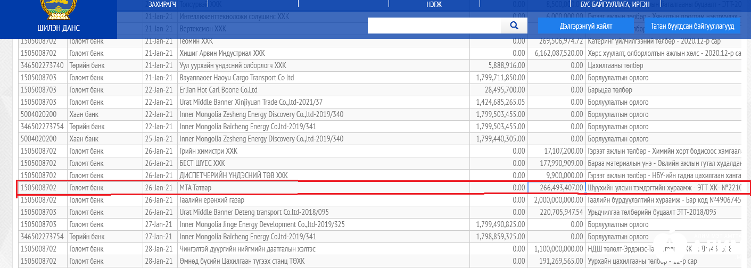Select the highlighted 266,493,407.00 amount cell
Viewport: 751px width, 268px height.
coord(556,188)
